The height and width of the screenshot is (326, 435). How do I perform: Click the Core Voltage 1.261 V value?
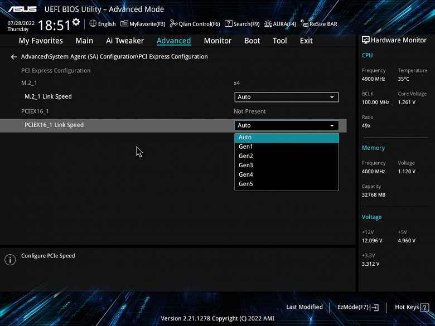click(407, 103)
